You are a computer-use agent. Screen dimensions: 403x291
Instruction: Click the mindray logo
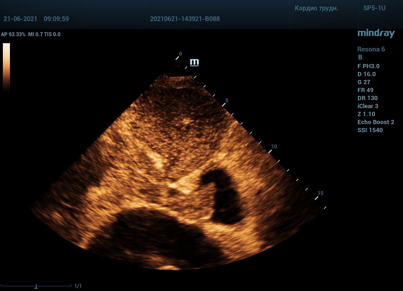click(376, 33)
